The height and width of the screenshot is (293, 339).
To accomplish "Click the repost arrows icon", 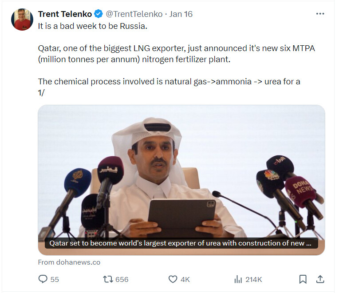I will click(x=108, y=279).
